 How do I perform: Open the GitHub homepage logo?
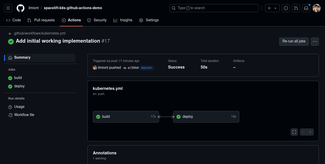click(x=20, y=8)
